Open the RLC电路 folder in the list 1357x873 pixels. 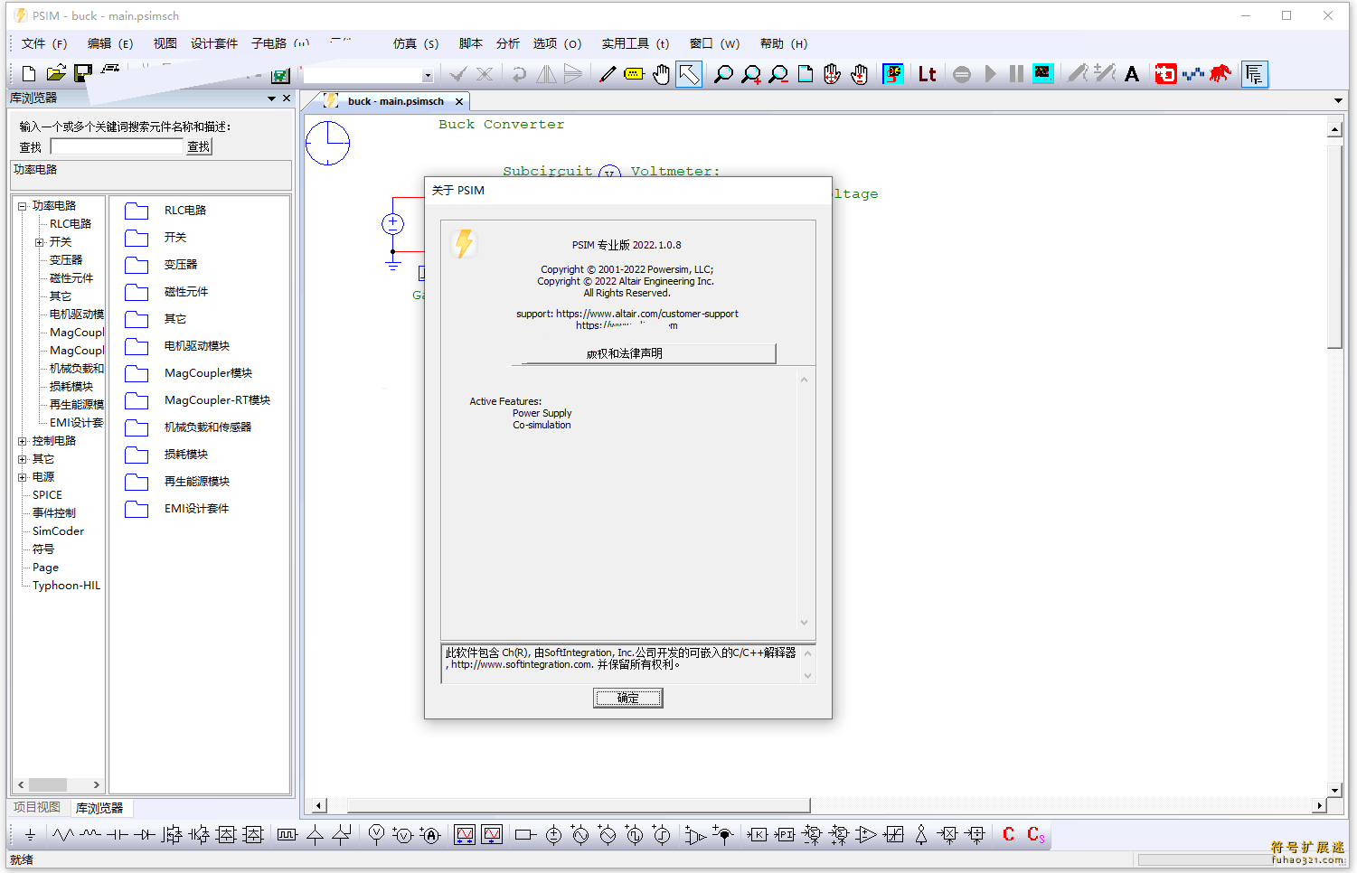(185, 210)
